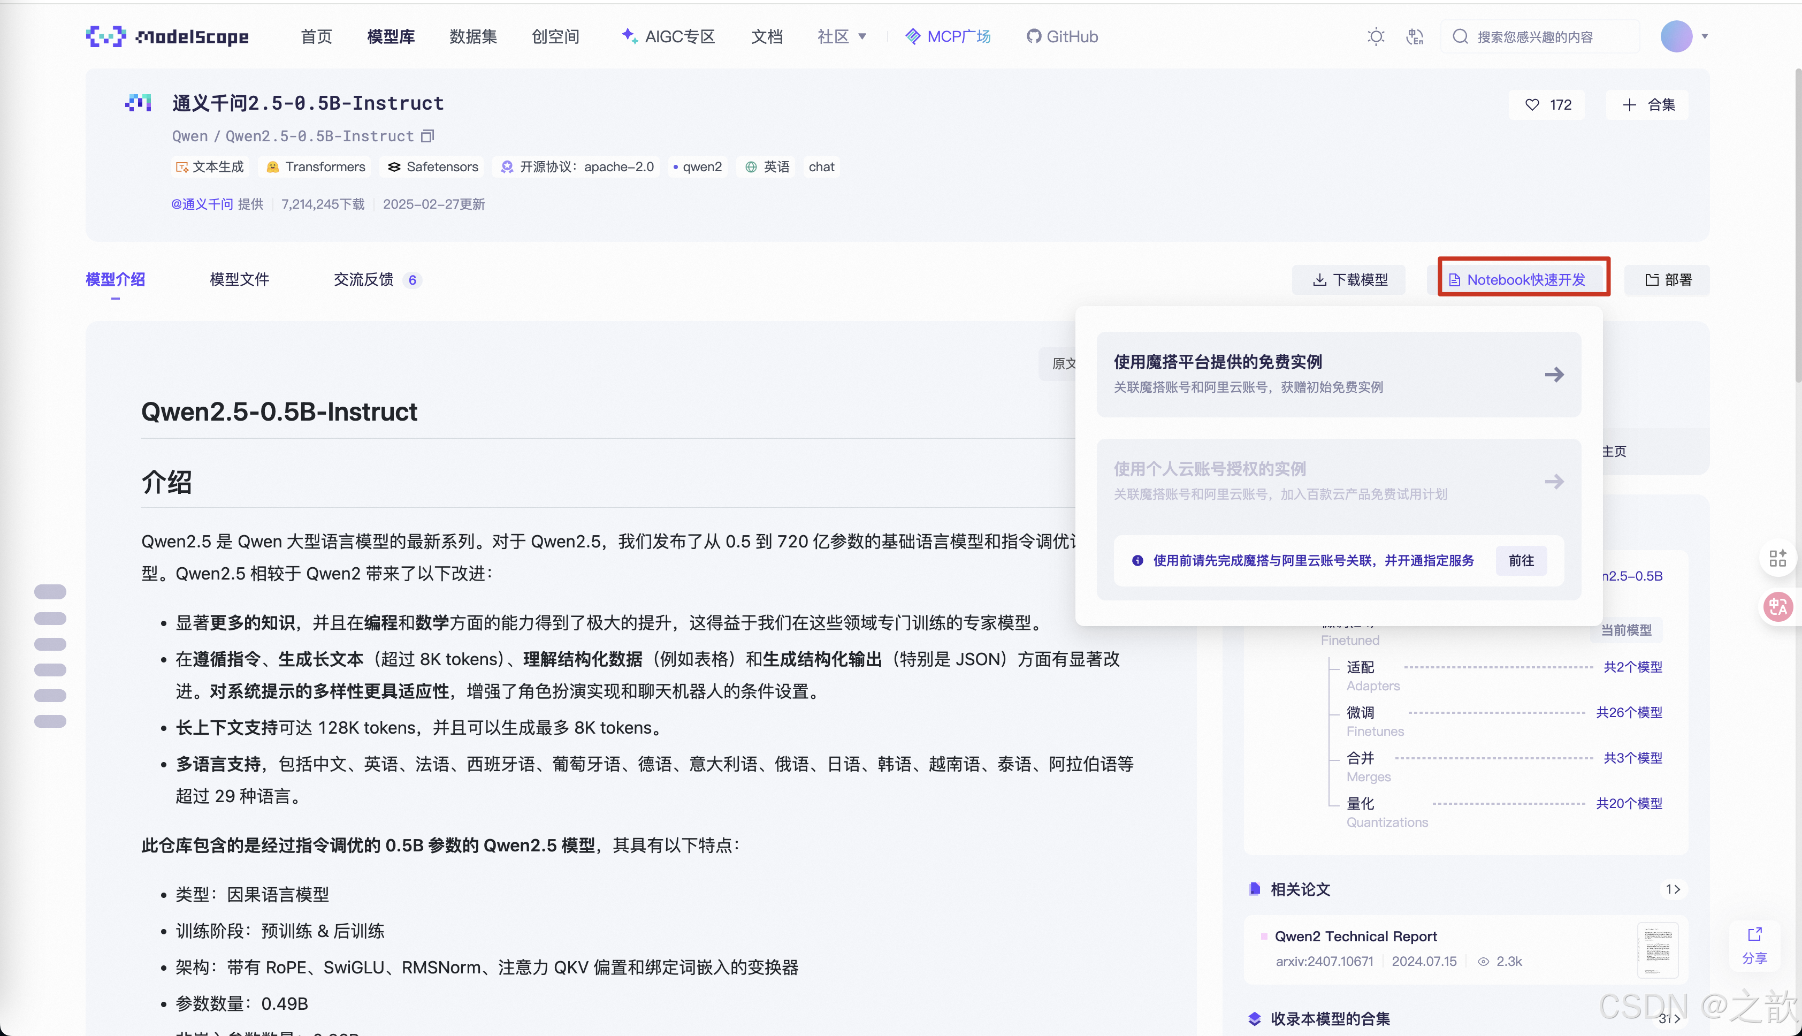Screen dimensions: 1802x1036
Task: Click the paper thumbnail preview
Action: point(1658,950)
